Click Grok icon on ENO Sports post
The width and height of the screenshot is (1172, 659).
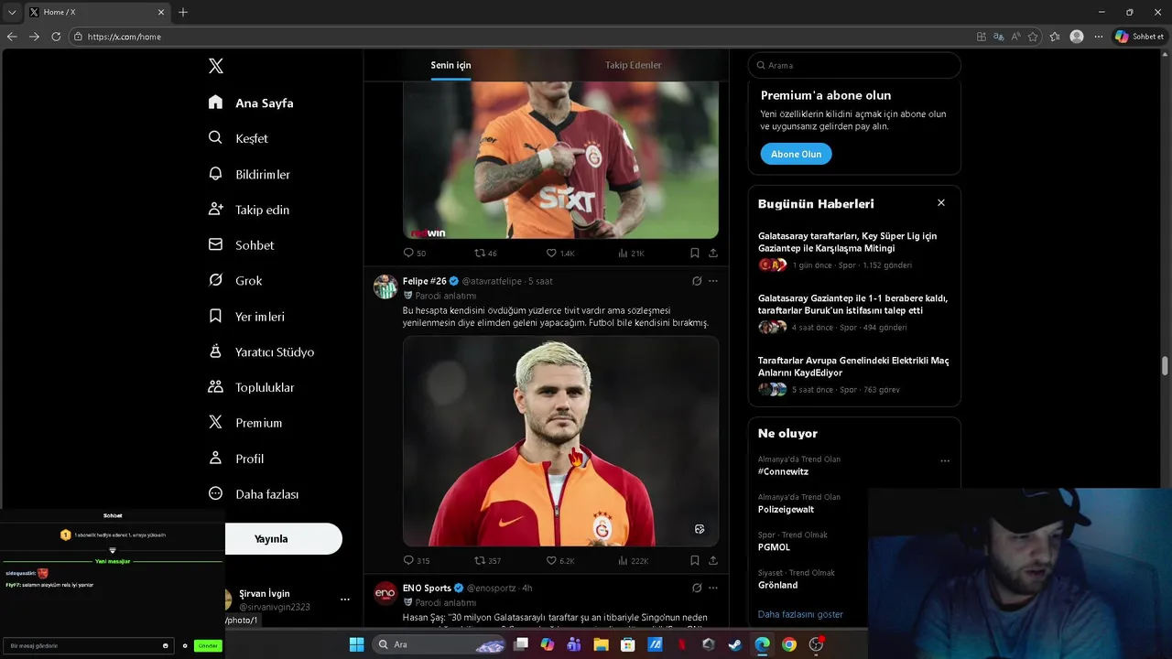697,588
